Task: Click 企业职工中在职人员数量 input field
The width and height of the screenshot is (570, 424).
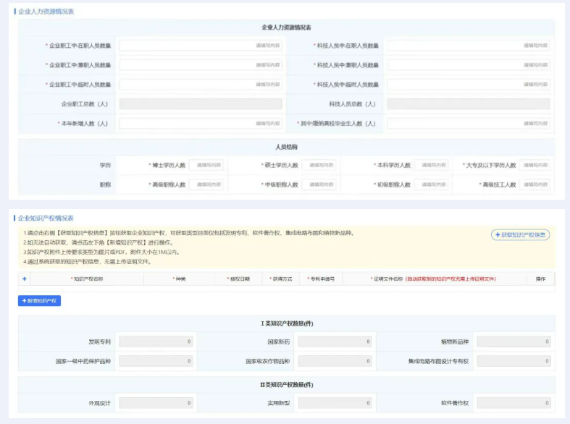Action: coord(201,46)
